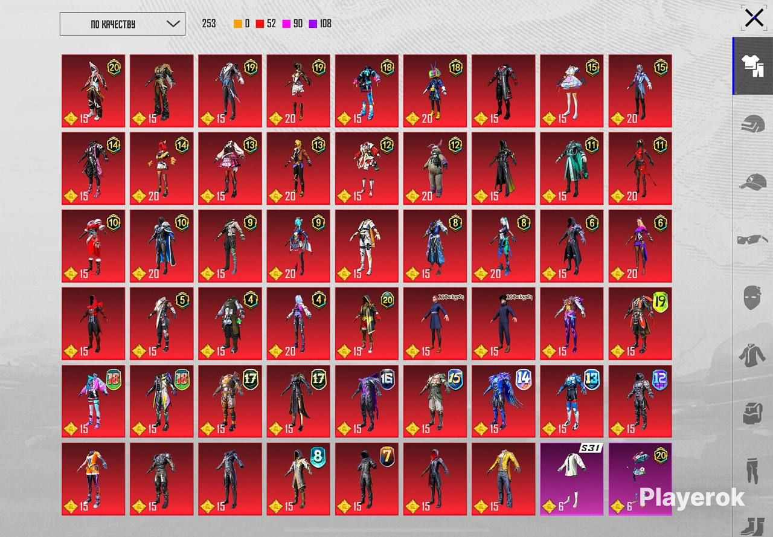Open the cap headwear category in sidebar
Screen dimensions: 773x537
tap(753, 181)
